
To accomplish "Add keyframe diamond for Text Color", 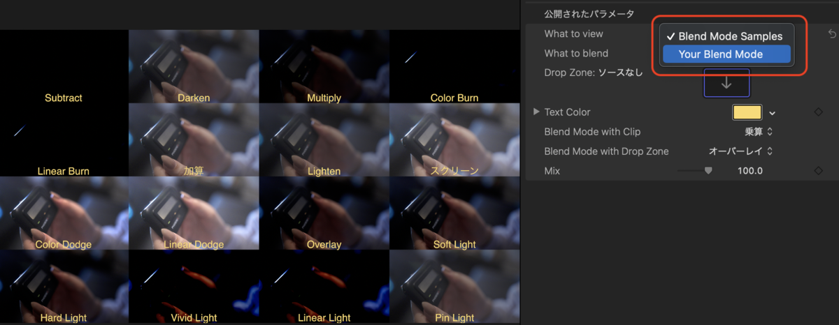I will 819,112.
